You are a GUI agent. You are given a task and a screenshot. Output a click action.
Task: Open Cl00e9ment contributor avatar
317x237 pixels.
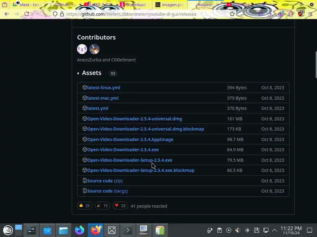coord(94,49)
